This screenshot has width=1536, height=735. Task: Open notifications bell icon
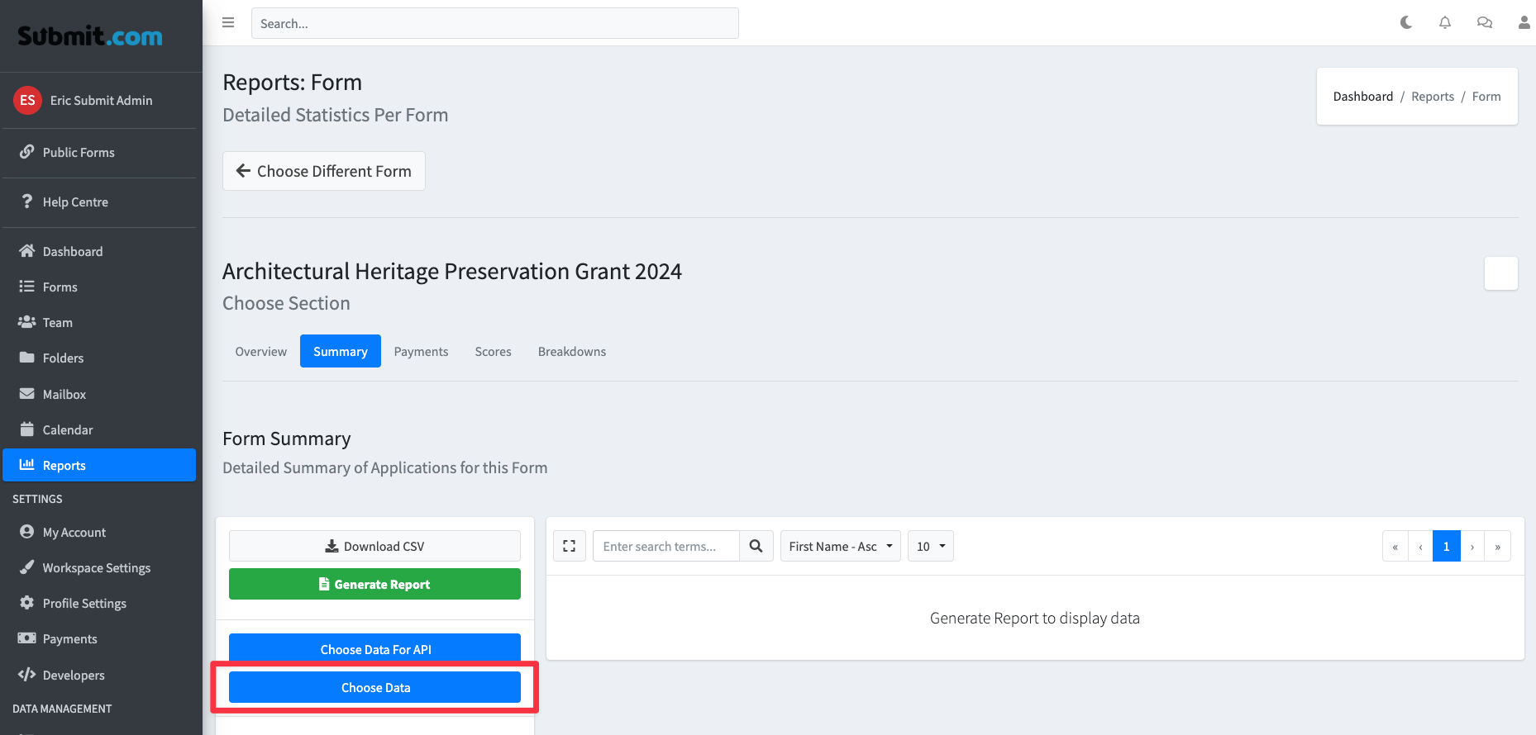(1444, 23)
